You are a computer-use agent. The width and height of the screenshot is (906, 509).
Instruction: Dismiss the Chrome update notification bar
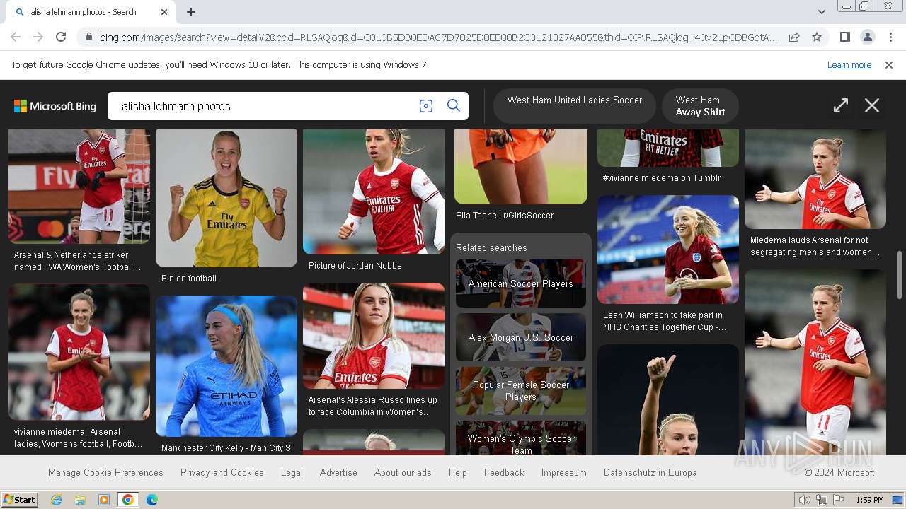click(889, 65)
